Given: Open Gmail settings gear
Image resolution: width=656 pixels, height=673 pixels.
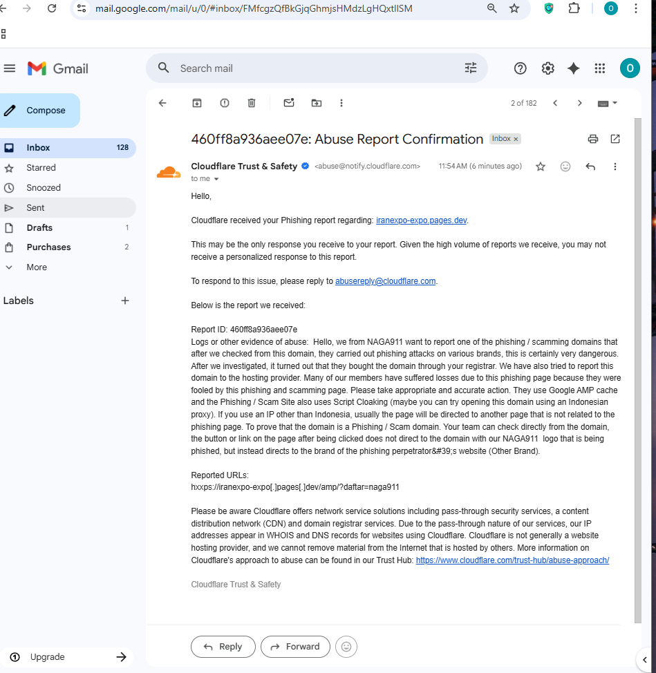Looking at the screenshot, I should point(547,68).
